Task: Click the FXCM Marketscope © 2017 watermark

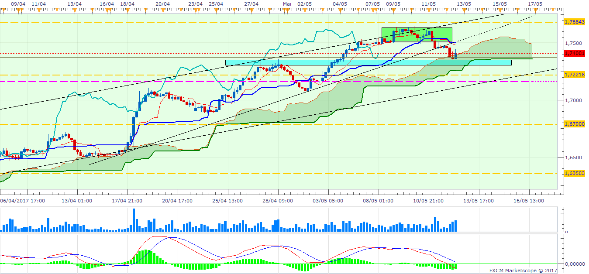Action: 523,271
